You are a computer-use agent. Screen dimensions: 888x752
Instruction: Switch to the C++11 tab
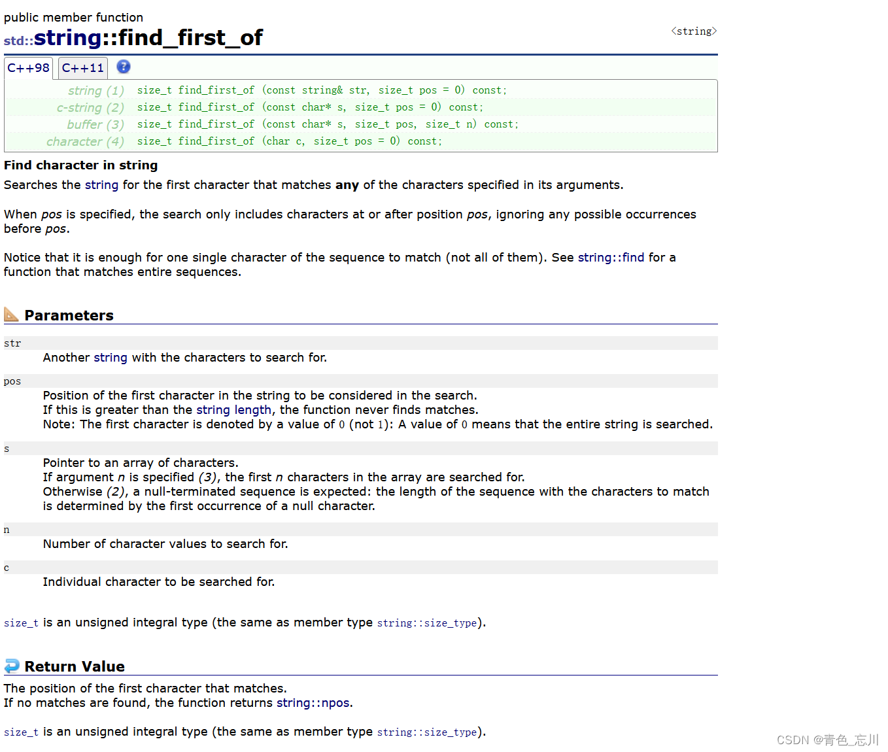[83, 68]
